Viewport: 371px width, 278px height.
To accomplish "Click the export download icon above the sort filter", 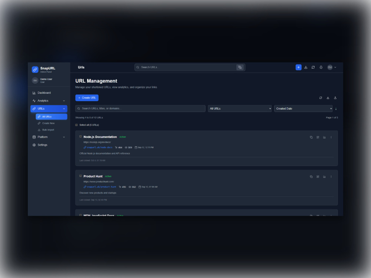I will (328, 98).
